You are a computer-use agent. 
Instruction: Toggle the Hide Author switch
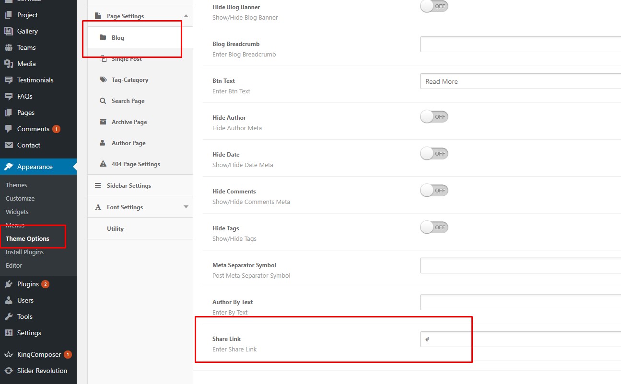tap(434, 117)
